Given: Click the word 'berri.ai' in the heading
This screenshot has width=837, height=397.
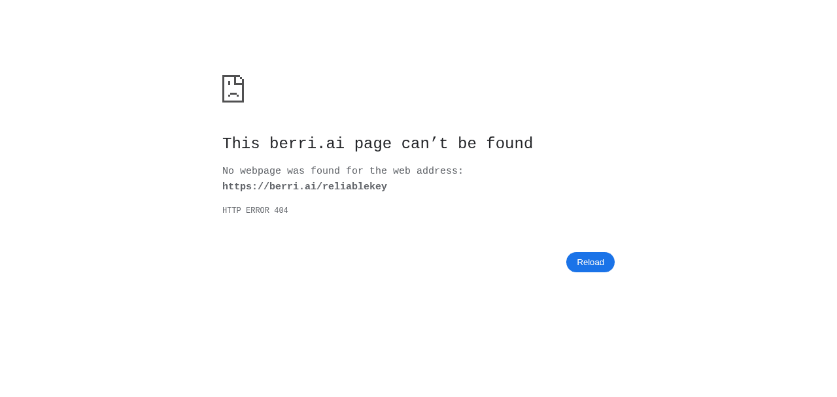Looking at the screenshot, I should pos(307,144).
